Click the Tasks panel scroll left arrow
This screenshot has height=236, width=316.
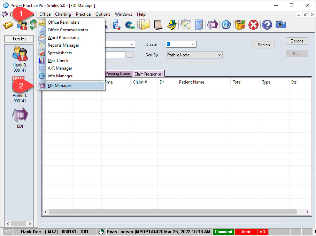pos(8,224)
